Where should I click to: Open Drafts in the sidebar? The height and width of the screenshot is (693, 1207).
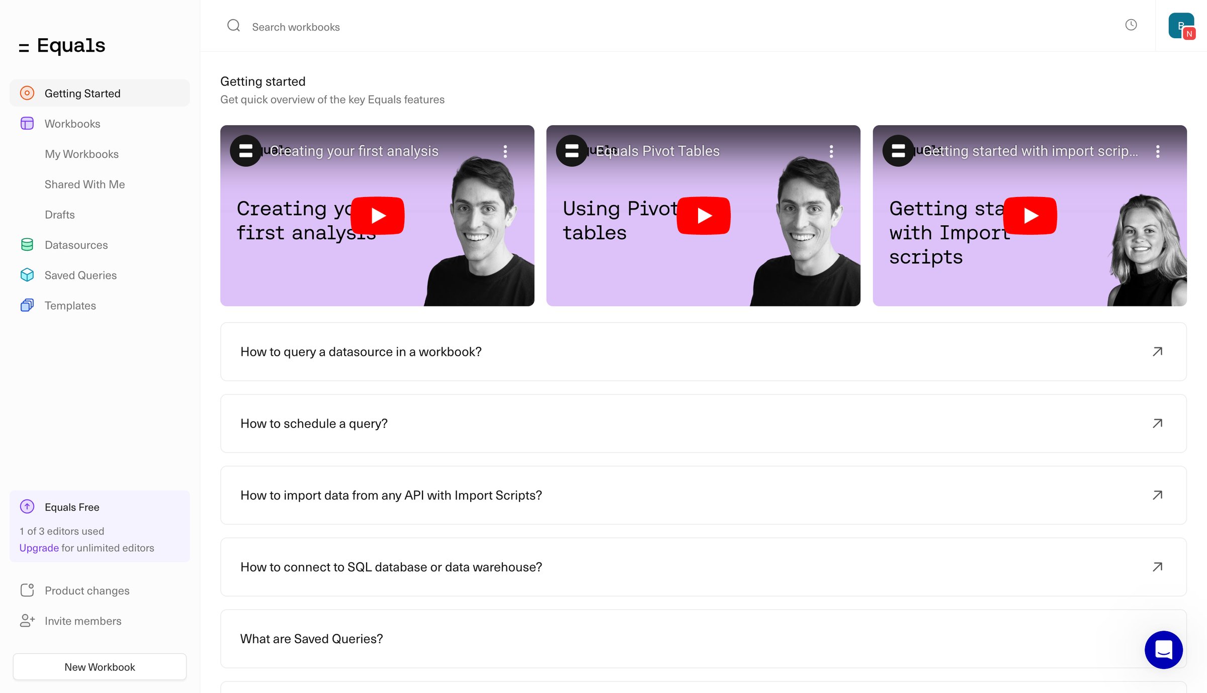(59, 214)
